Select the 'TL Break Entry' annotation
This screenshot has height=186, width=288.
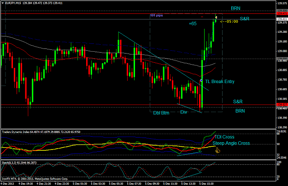click(220, 82)
